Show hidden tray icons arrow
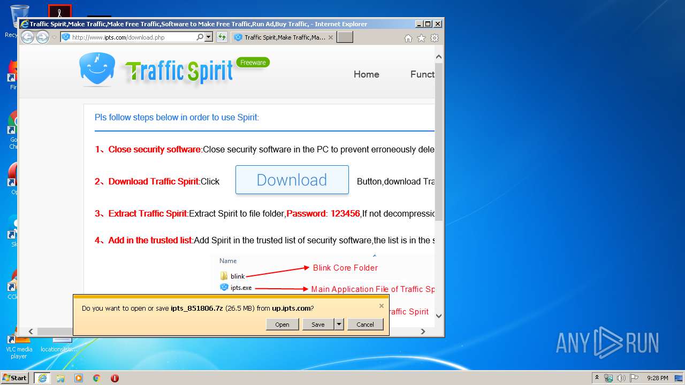The height and width of the screenshot is (385, 685). [x=597, y=378]
